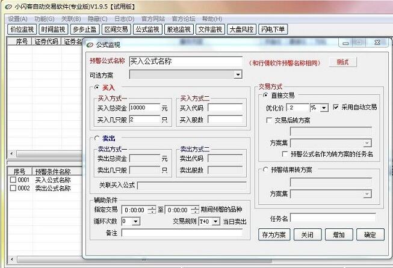Open the 帮助(H) menu
The height and width of the screenshot is (268, 393).
[x=212, y=19]
